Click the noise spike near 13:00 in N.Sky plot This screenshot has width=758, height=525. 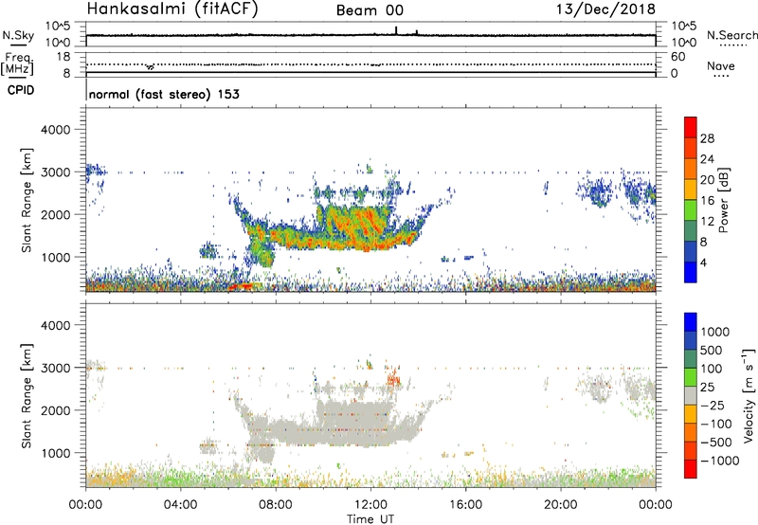click(x=396, y=30)
